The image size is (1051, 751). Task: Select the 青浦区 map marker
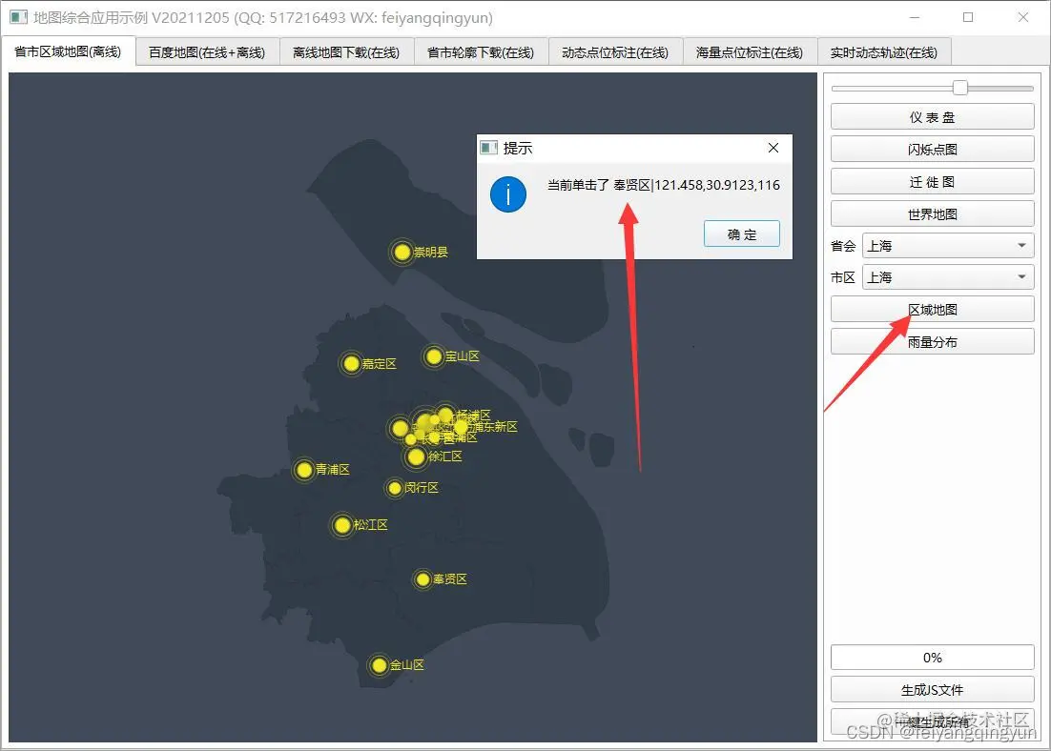[x=302, y=470]
